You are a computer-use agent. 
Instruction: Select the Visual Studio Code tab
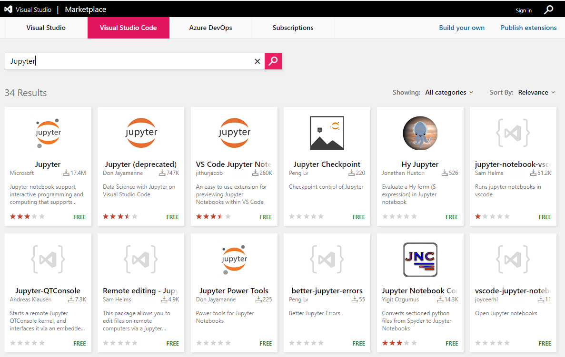tap(128, 28)
